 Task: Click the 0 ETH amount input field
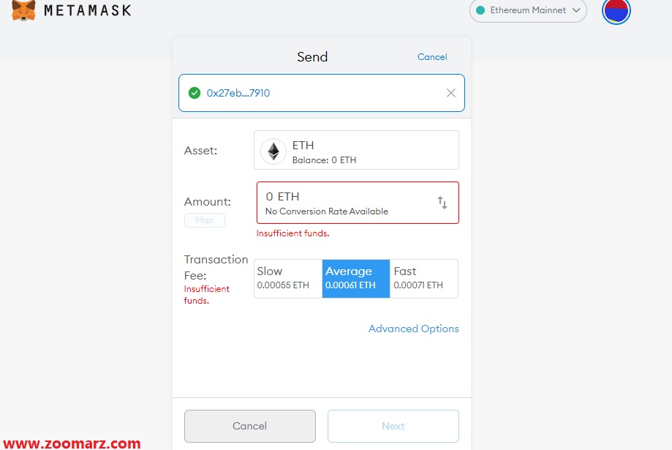pyautogui.click(x=358, y=203)
